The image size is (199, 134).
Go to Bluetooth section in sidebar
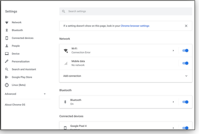click(17, 30)
